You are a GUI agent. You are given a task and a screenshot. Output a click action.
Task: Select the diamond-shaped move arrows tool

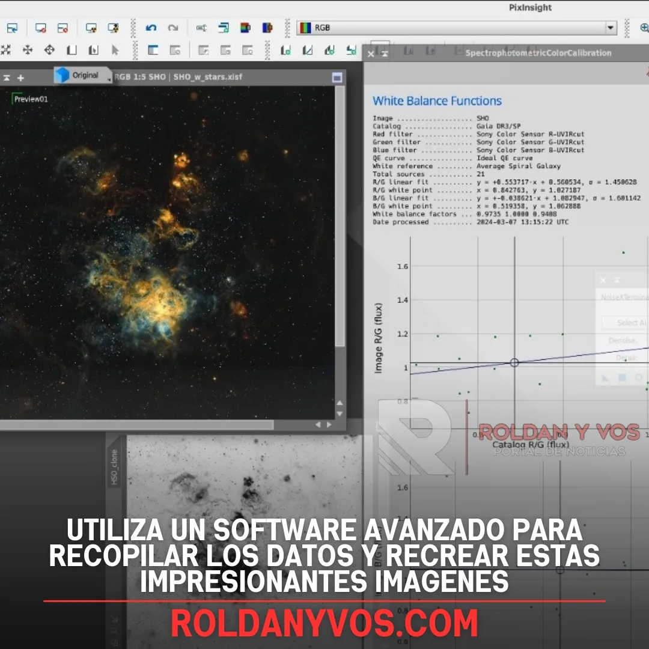coord(50,50)
